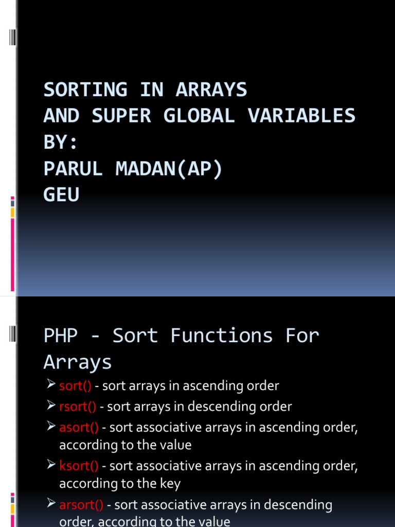Click the arrow bullet before arsort()
395x527 pixels.
click(x=50, y=504)
